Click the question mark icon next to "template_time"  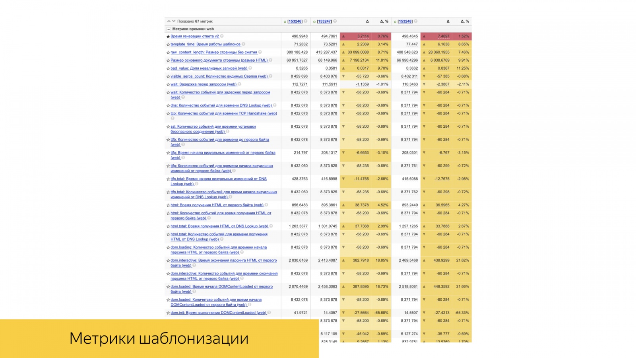pyautogui.click(x=243, y=44)
